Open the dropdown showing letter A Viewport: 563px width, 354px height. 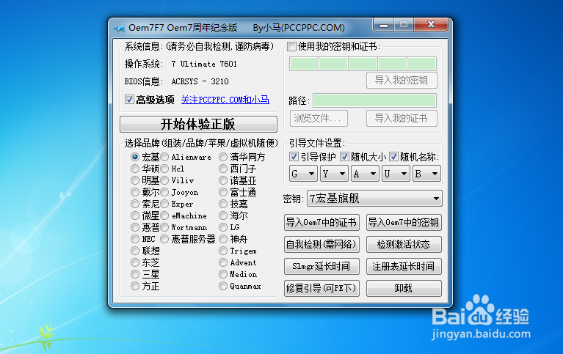365,174
